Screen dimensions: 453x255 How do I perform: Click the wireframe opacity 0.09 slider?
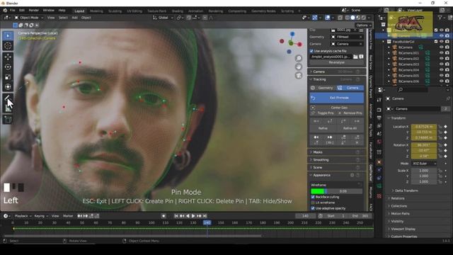[344, 191]
